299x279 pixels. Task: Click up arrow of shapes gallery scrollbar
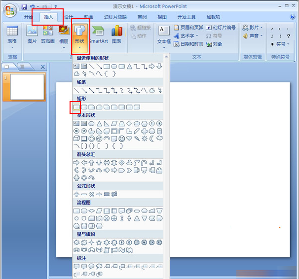tap(166, 57)
